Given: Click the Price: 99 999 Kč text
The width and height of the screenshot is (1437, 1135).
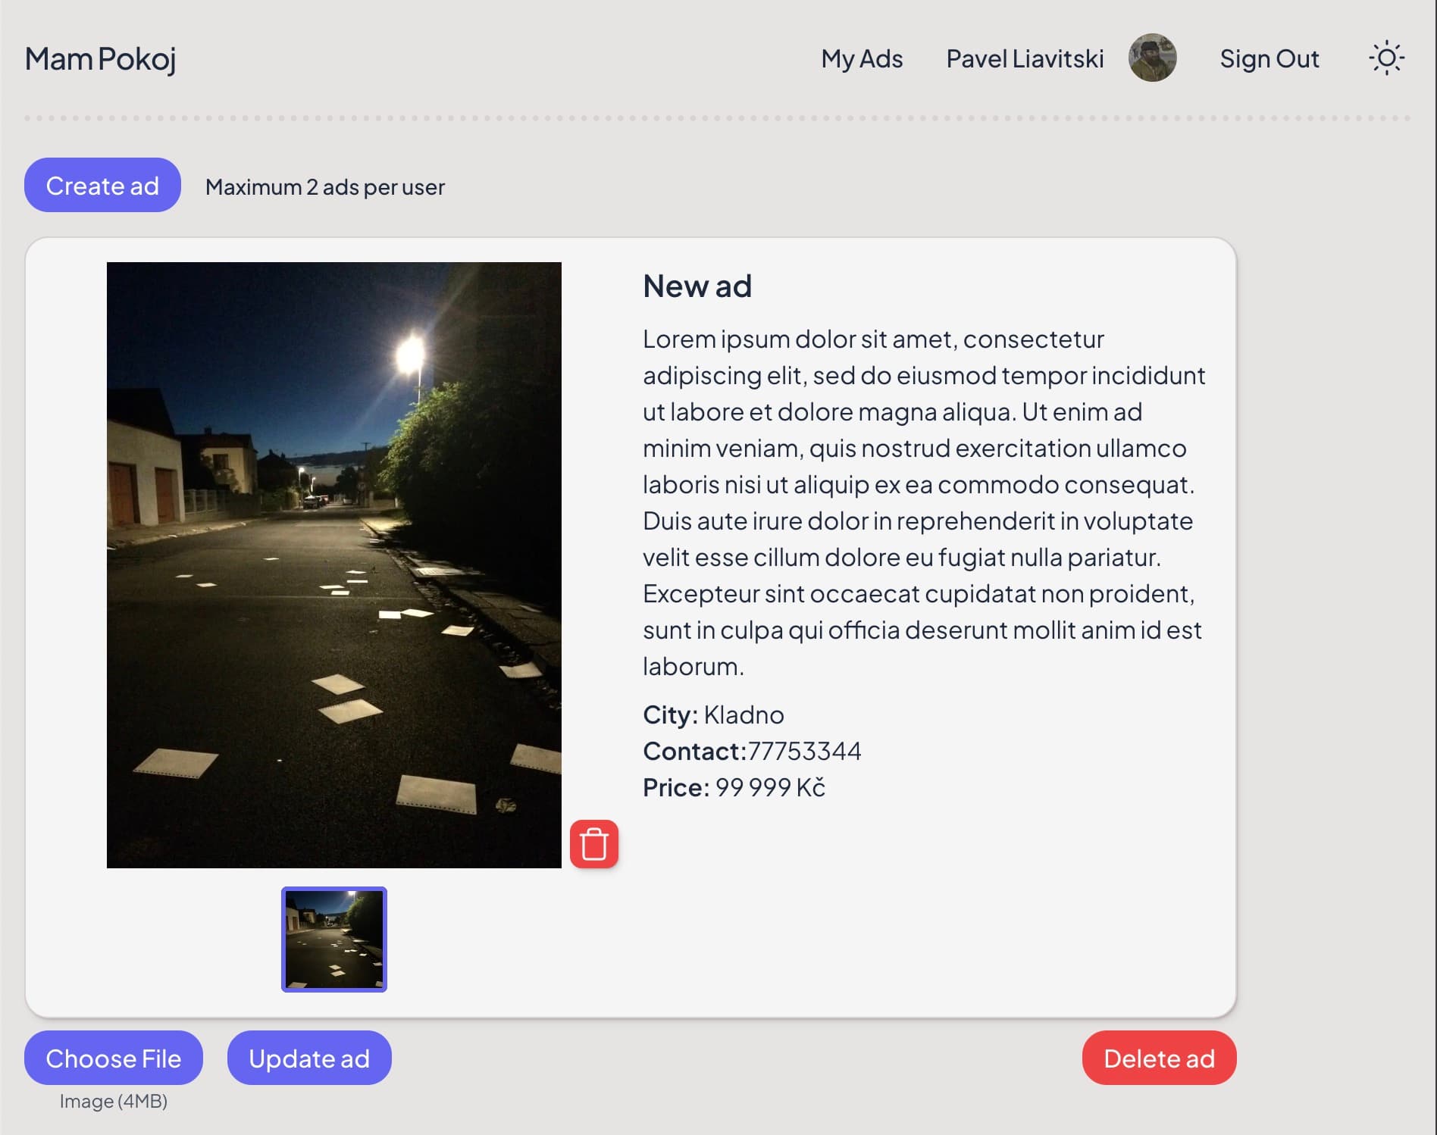Looking at the screenshot, I should coord(734,787).
